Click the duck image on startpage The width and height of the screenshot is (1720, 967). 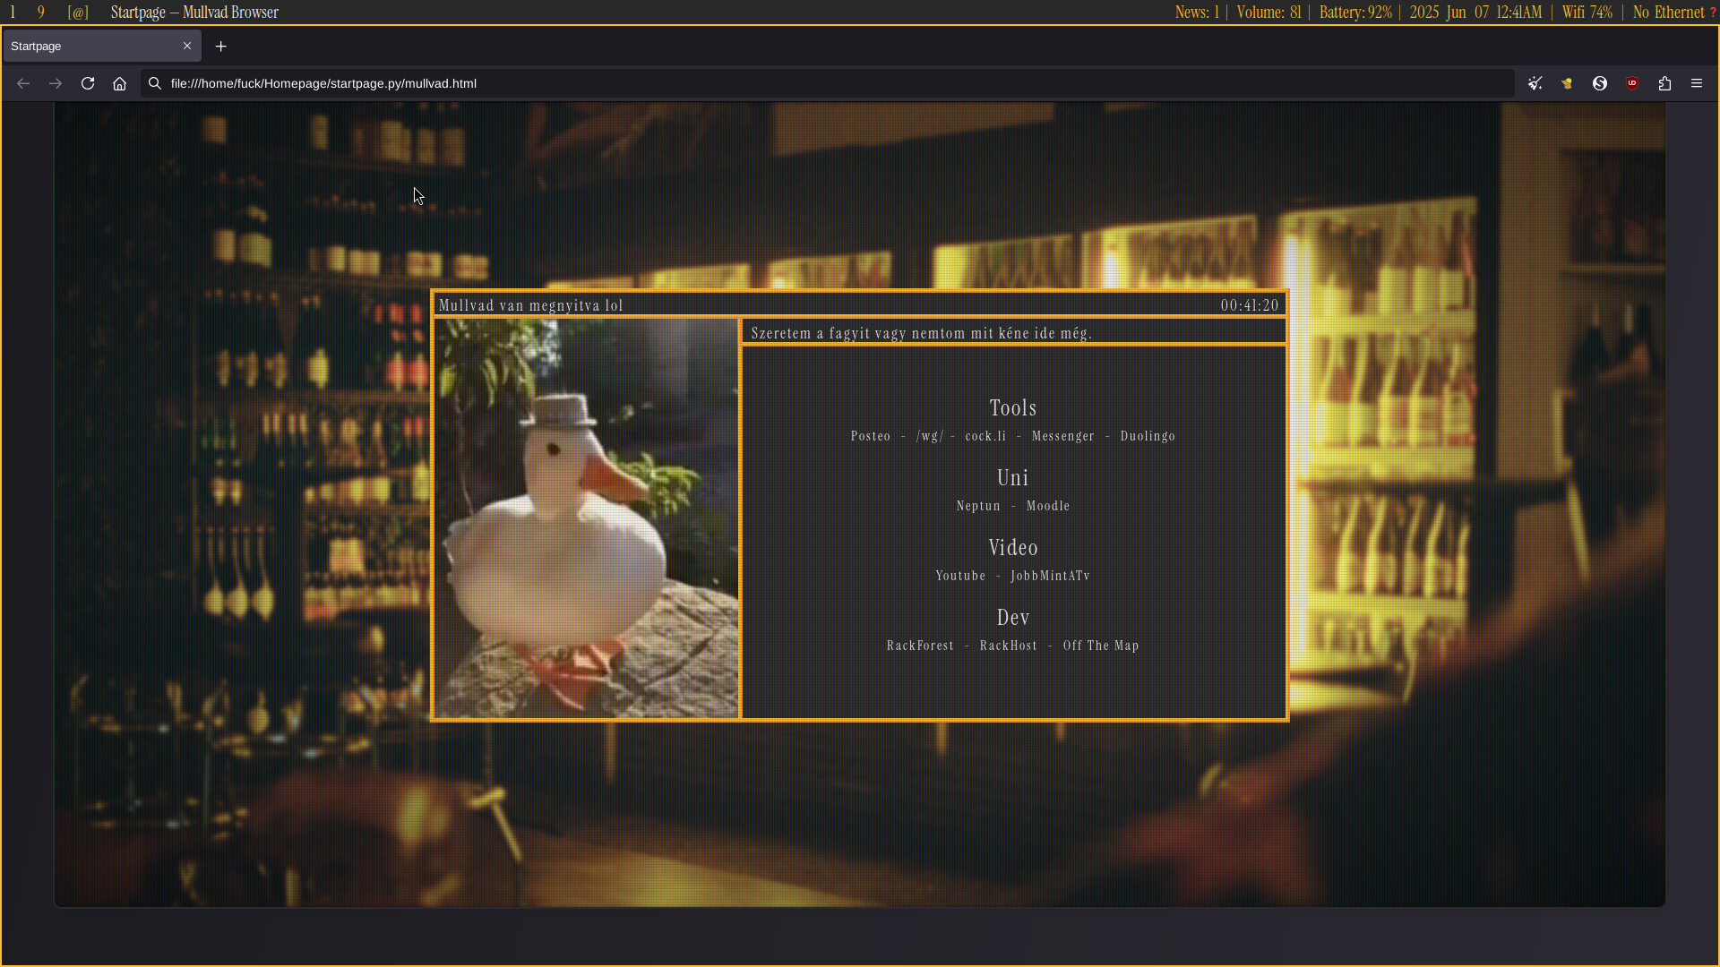586,518
